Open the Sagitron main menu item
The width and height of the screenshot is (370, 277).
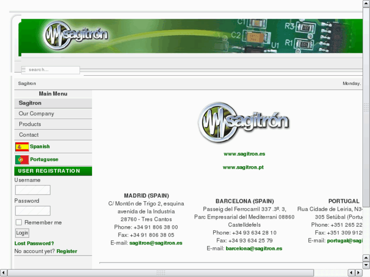(x=53, y=103)
